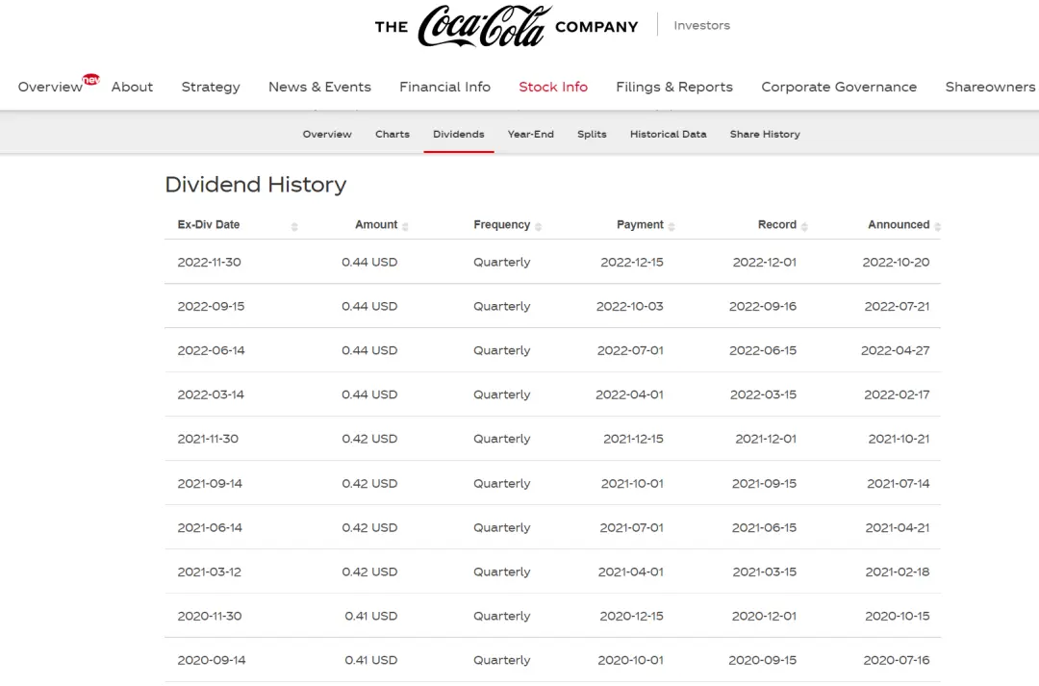Click payment date 2021-12-15
Viewport: 1039px width, 686px height.
633,439
